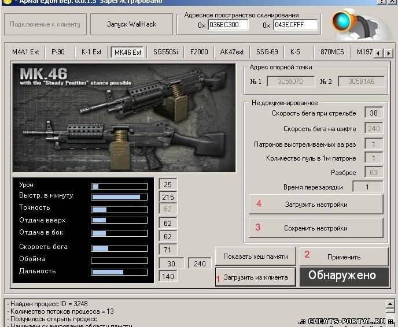Click anchor address №1 field 3C5907D
This screenshot has height=327, width=398.
(x=290, y=81)
